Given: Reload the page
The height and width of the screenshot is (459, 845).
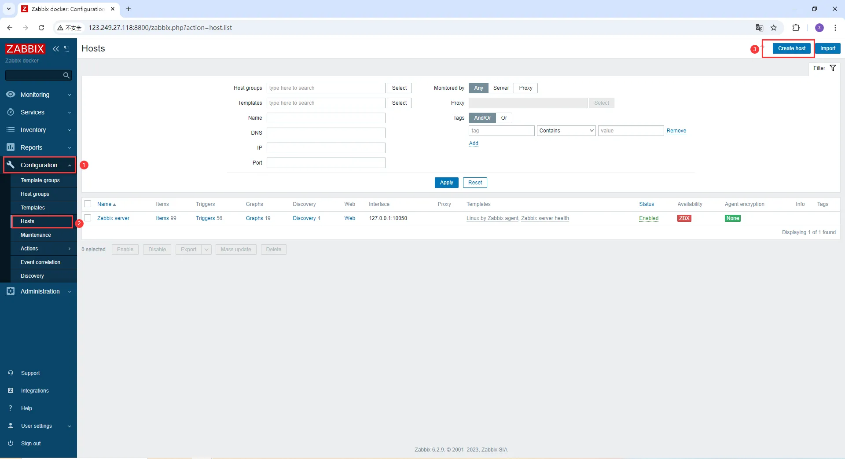Looking at the screenshot, I should (41, 28).
